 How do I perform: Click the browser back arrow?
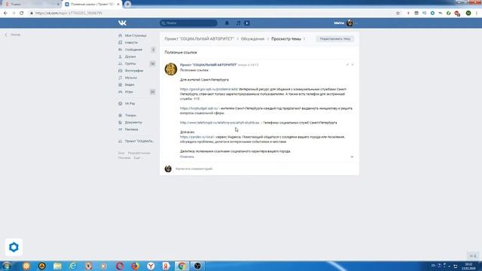[x=5, y=14]
